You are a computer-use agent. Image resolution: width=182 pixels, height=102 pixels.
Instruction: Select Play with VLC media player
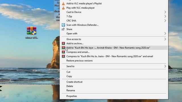(80, 8)
